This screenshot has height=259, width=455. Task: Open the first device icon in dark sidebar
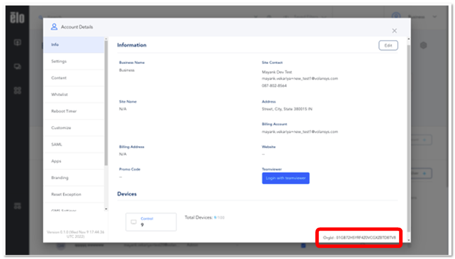[x=17, y=42]
